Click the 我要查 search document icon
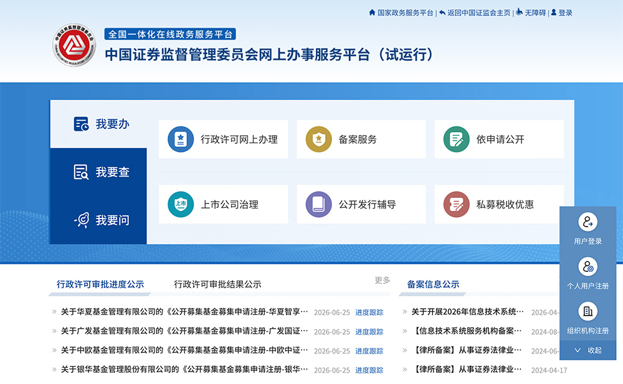Screen dimensions: 623x384 tap(82, 172)
